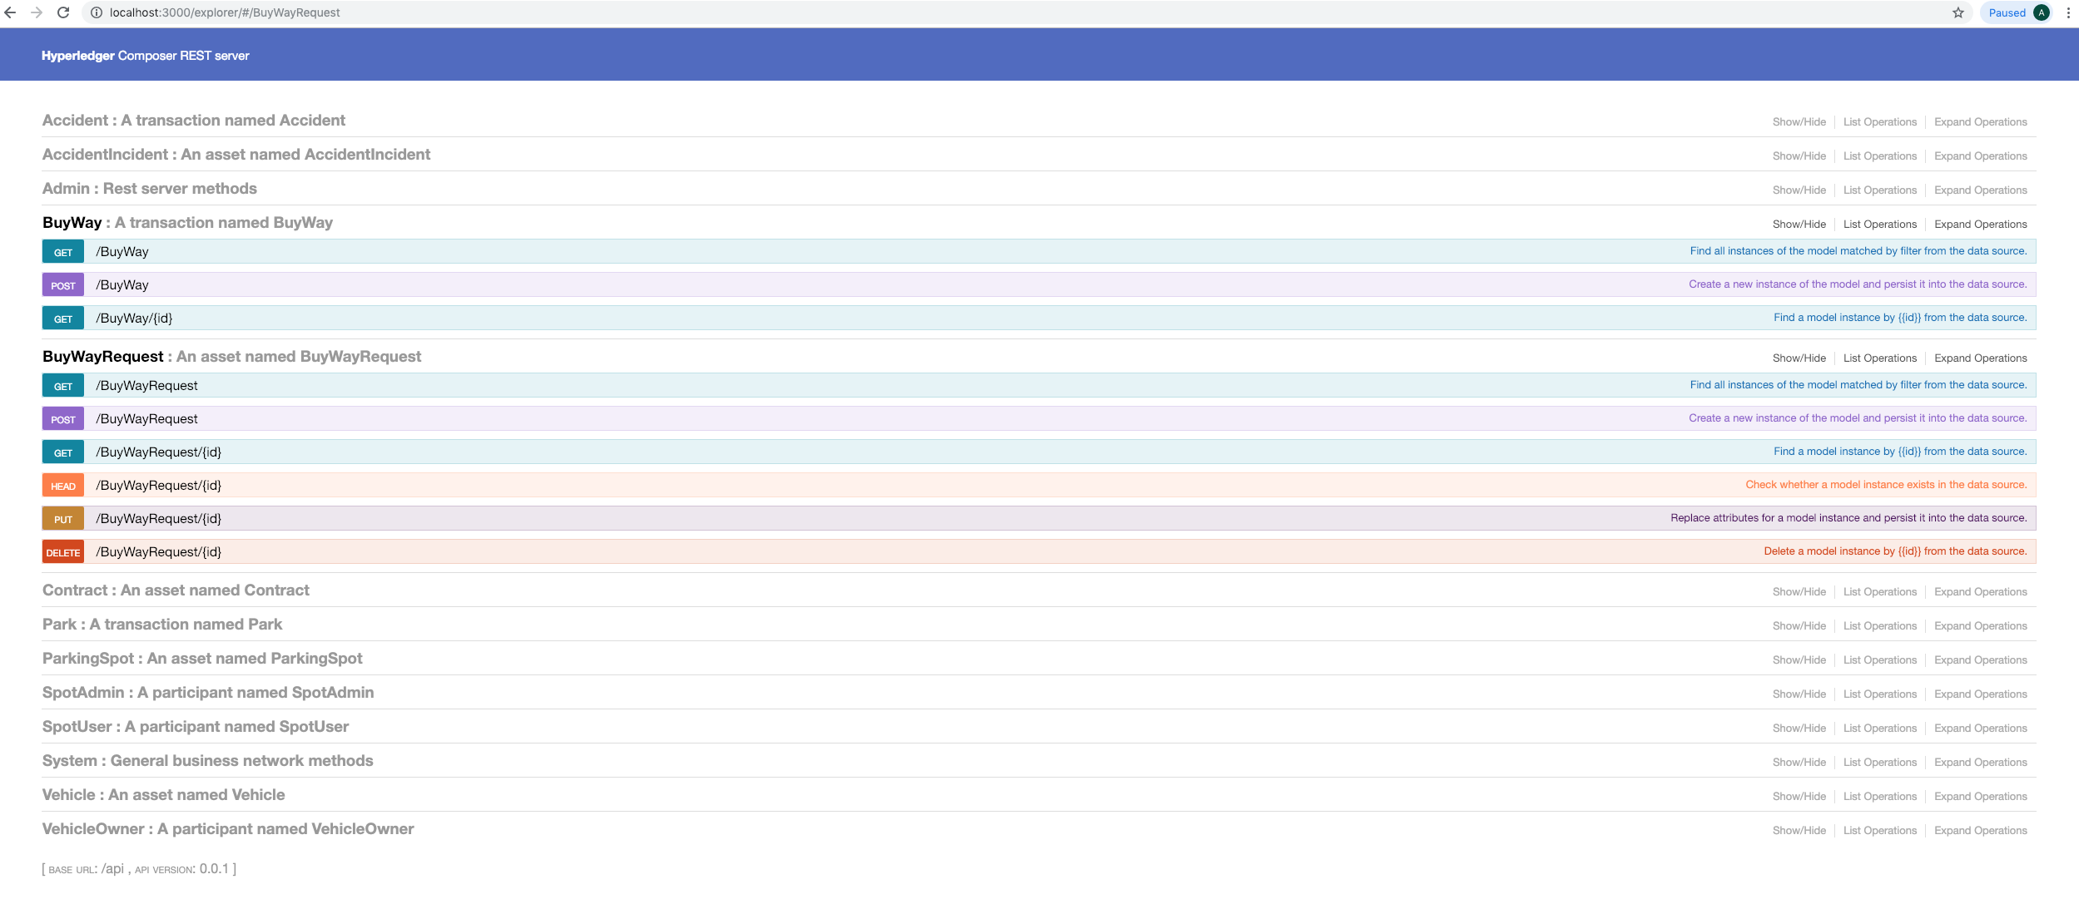
Task: List Operations for the System section
Action: [1879, 763]
